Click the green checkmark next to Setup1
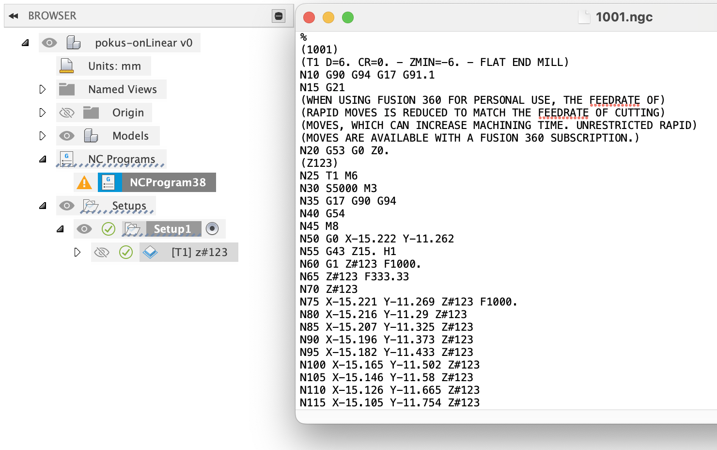The height and width of the screenshot is (450, 717). point(109,229)
